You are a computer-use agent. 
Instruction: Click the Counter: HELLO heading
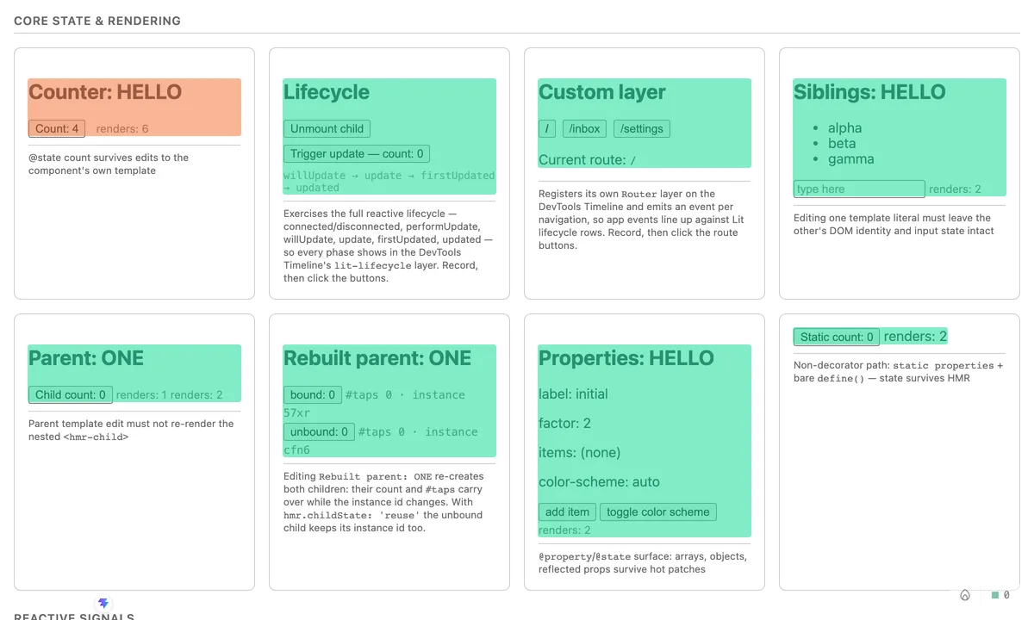(x=105, y=92)
